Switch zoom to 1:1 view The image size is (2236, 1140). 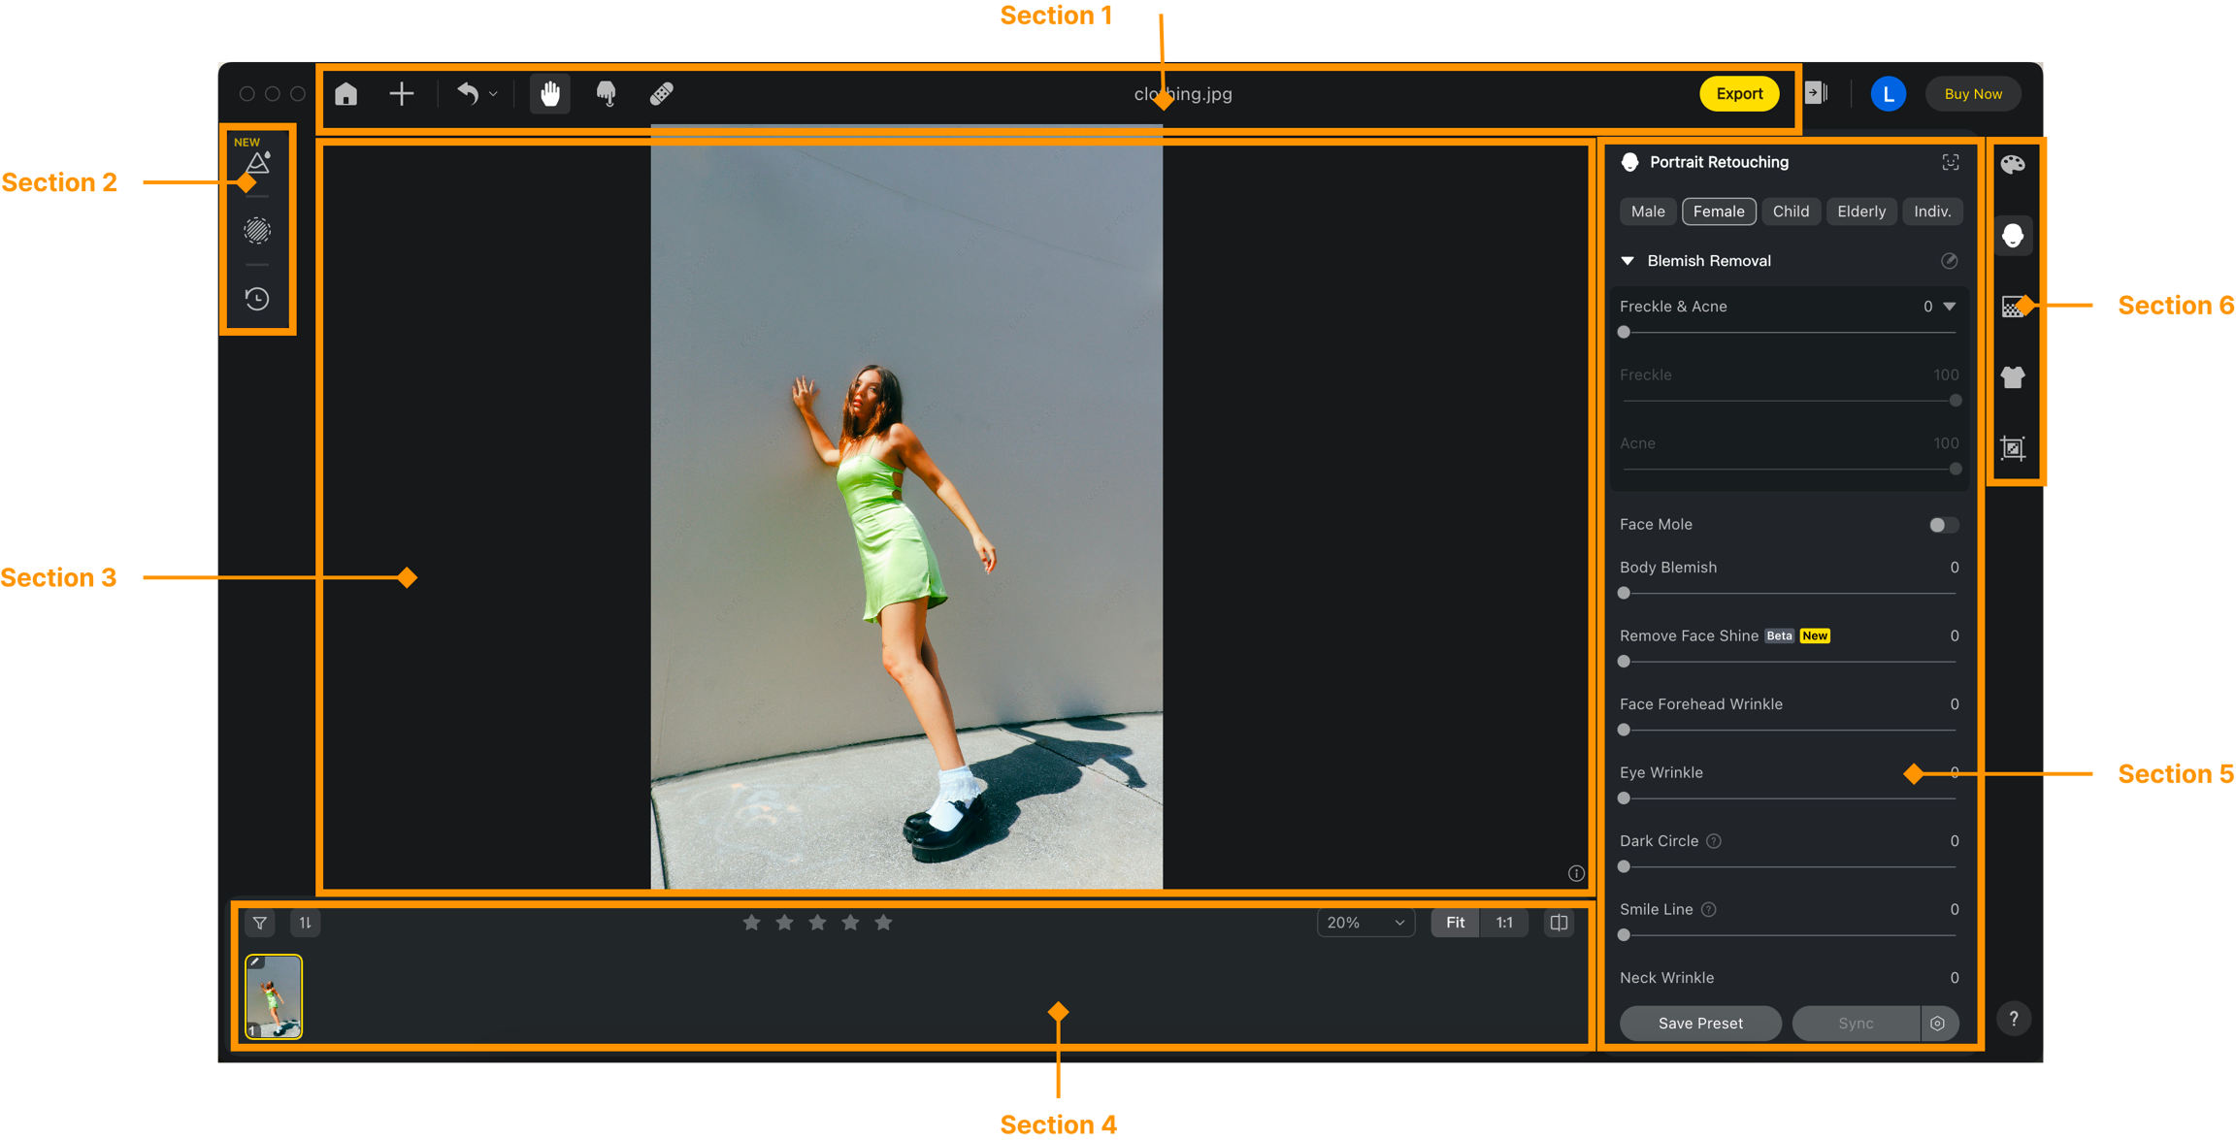coord(1504,923)
